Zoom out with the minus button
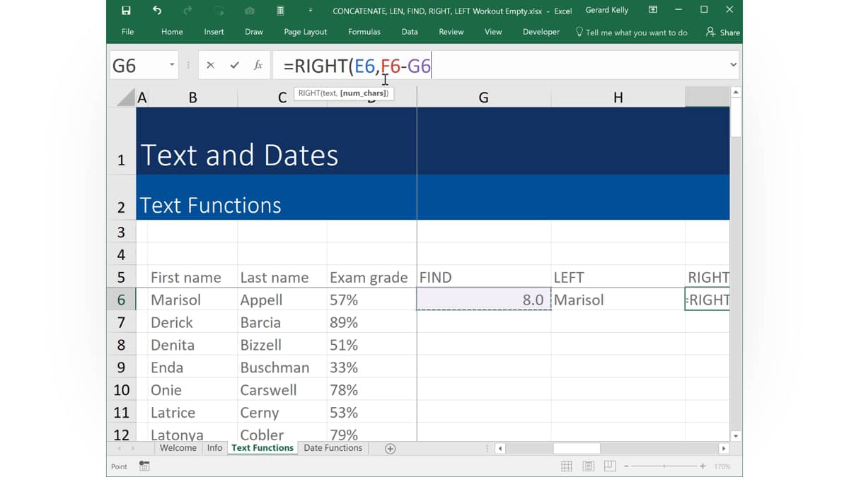Viewport: 849px width, 477px height. pos(628,466)
